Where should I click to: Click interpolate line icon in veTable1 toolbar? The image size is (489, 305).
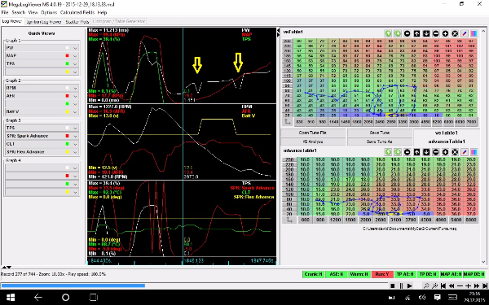[465, 33]
